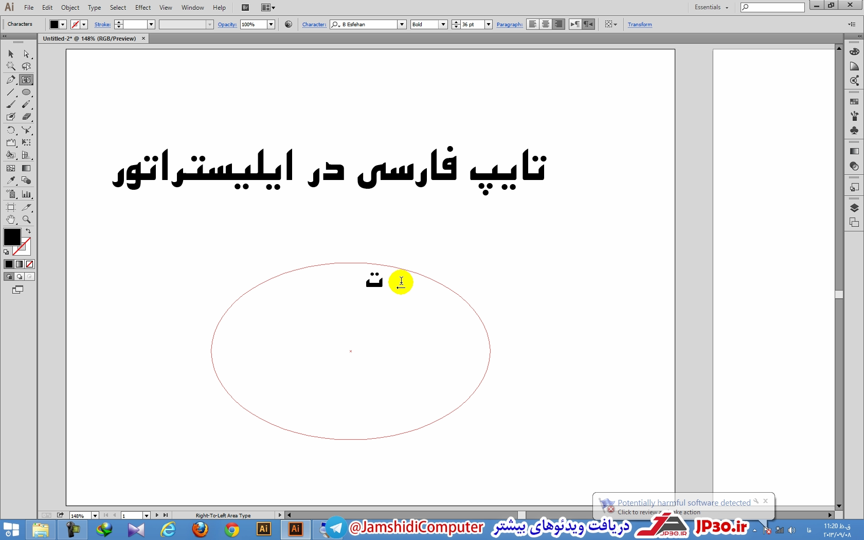Image resolution: width=864 pixels, height=540 pixels.
Task: Click the black Fill color box
Action: [x=12, y=238]
